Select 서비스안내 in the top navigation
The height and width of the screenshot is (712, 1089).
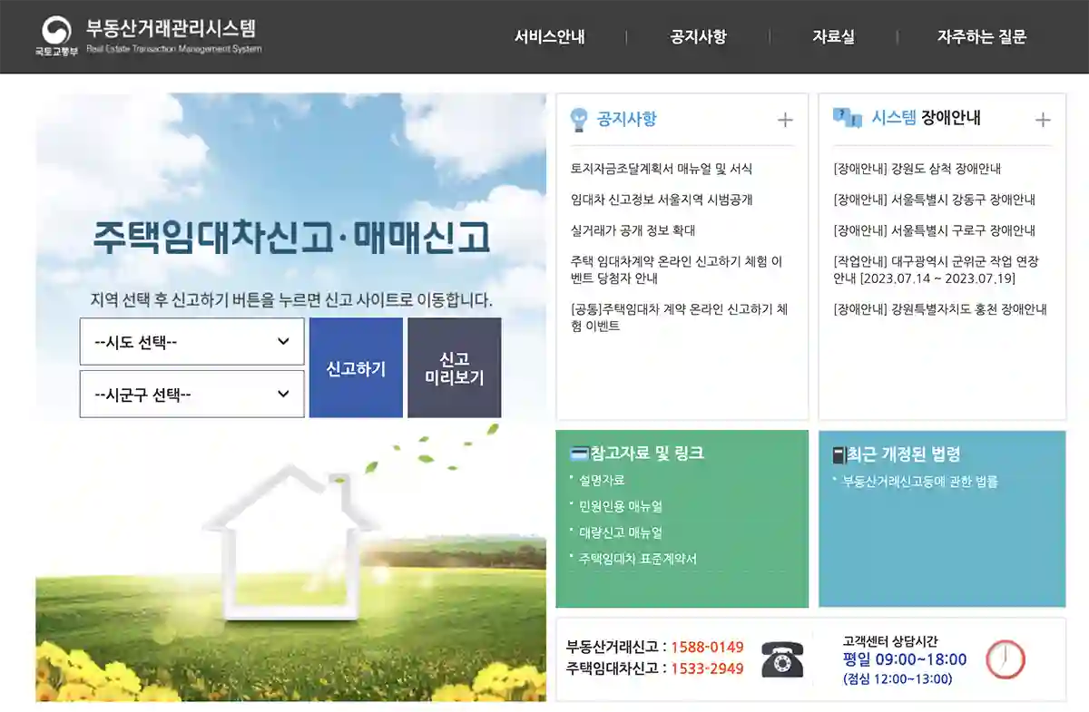pos(550,37)
